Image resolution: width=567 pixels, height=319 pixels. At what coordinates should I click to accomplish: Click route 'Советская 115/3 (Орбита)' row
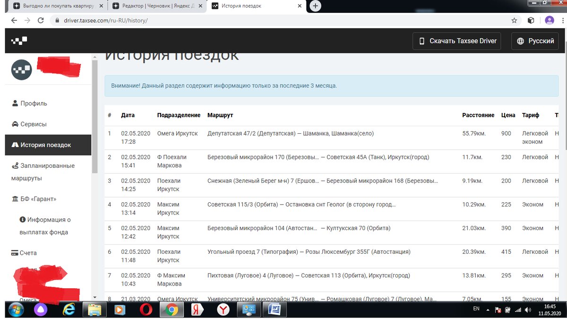301,204
